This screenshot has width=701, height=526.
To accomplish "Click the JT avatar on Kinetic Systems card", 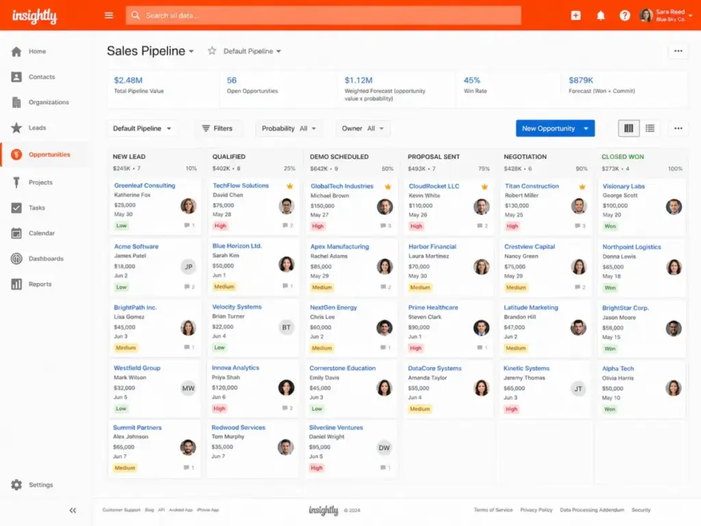I will (x=578, y=389).
